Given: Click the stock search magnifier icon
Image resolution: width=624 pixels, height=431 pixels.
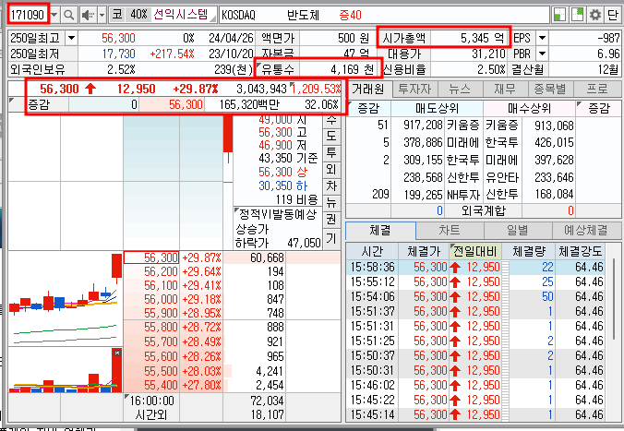Looking at the screenshot, I should pos(69,15).
